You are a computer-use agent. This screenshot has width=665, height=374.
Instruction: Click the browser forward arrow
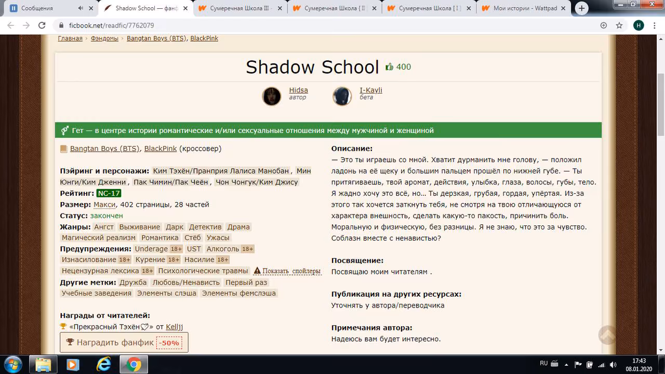tap(28, 25)
